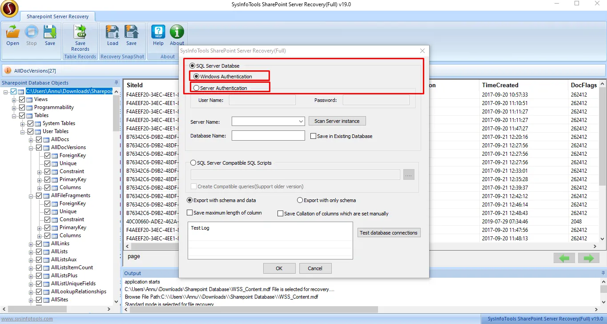
Task: Click inside the Test Log box
Action: pos(270,240)
